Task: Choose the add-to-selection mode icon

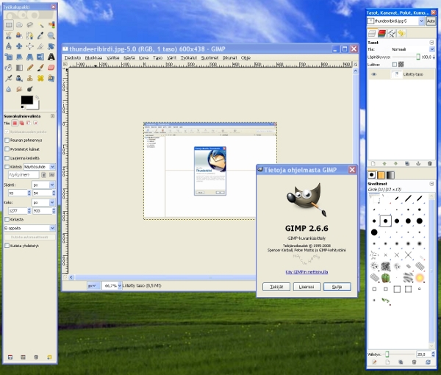Action: 21,124
